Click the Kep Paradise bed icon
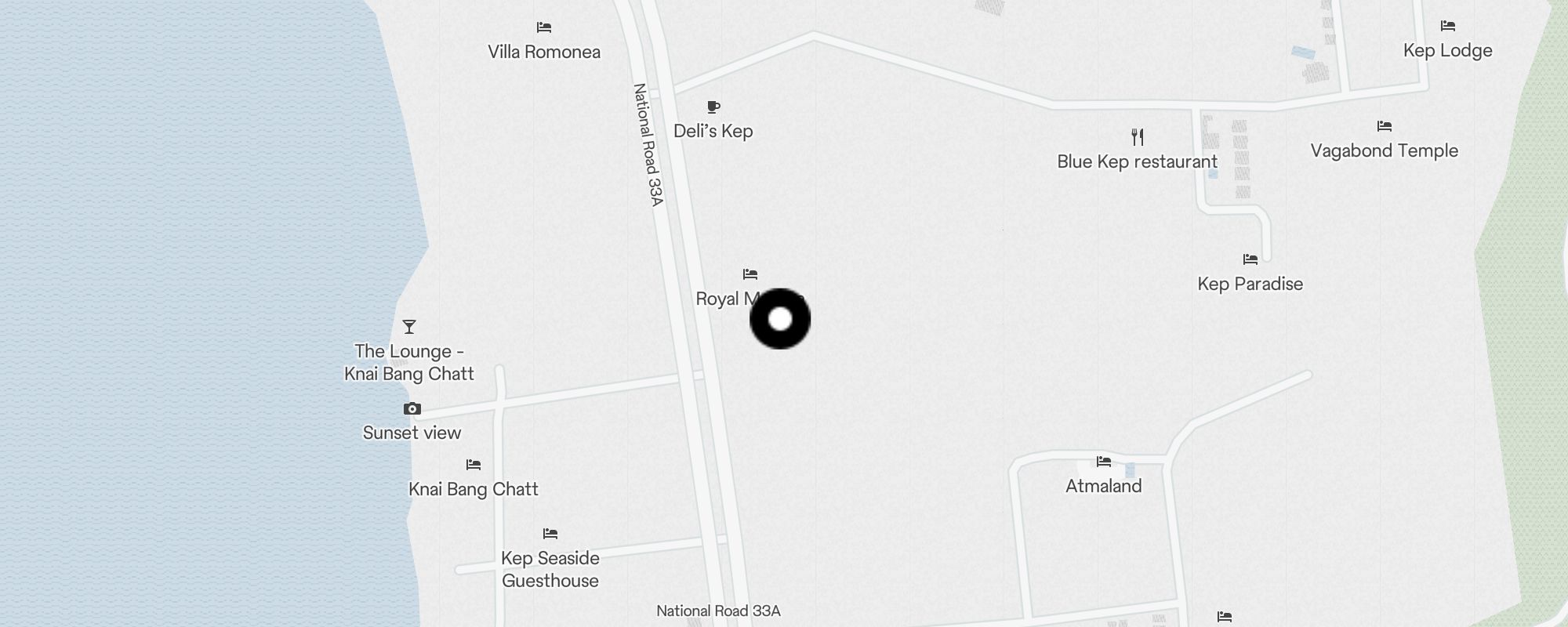Screen dimensions: 1568x627 (1250, 259)
